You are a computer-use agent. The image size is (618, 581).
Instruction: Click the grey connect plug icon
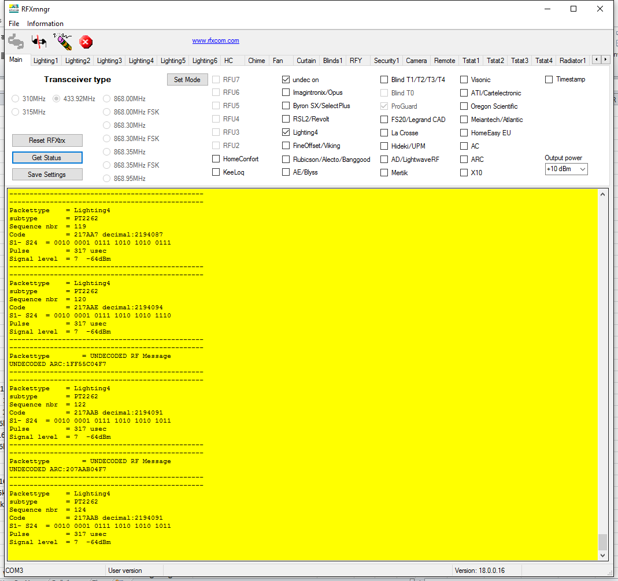pos(16,42)
